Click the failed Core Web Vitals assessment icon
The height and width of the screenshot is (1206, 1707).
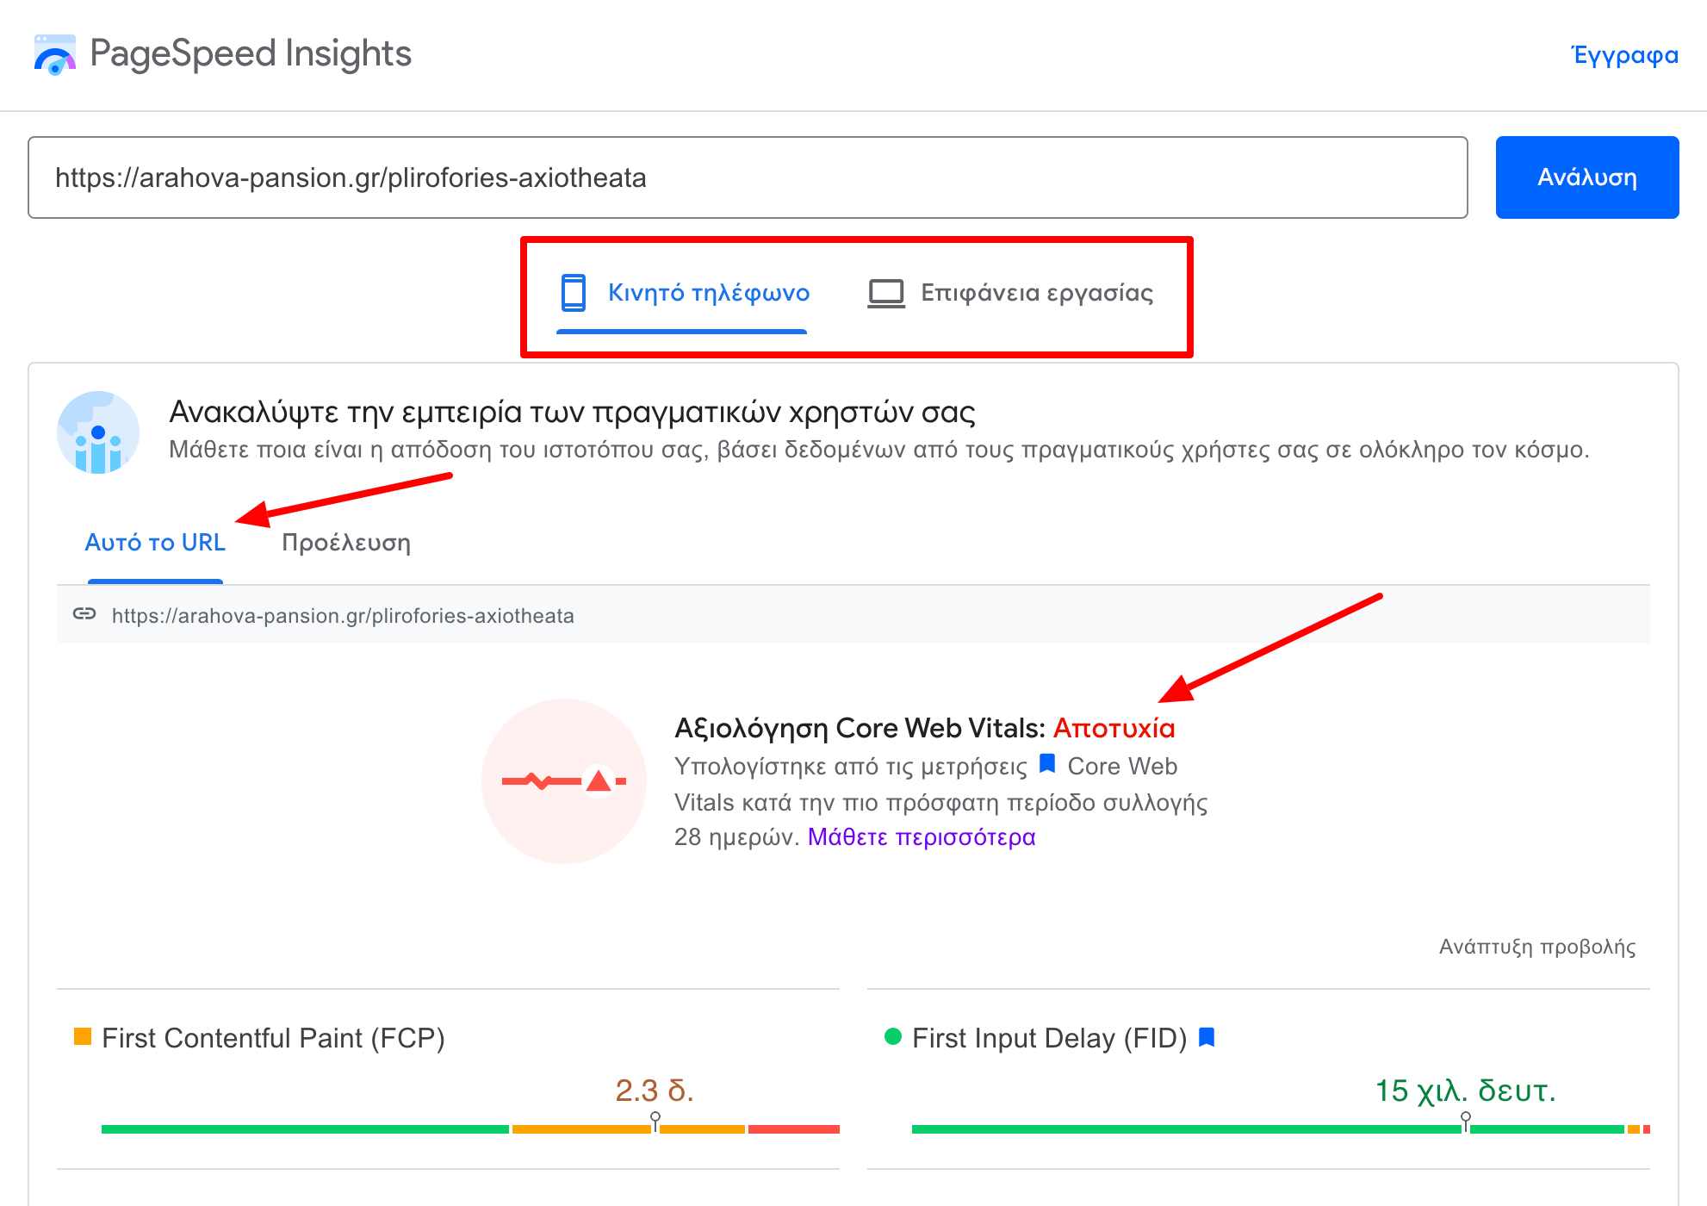[x=564, y=781]
